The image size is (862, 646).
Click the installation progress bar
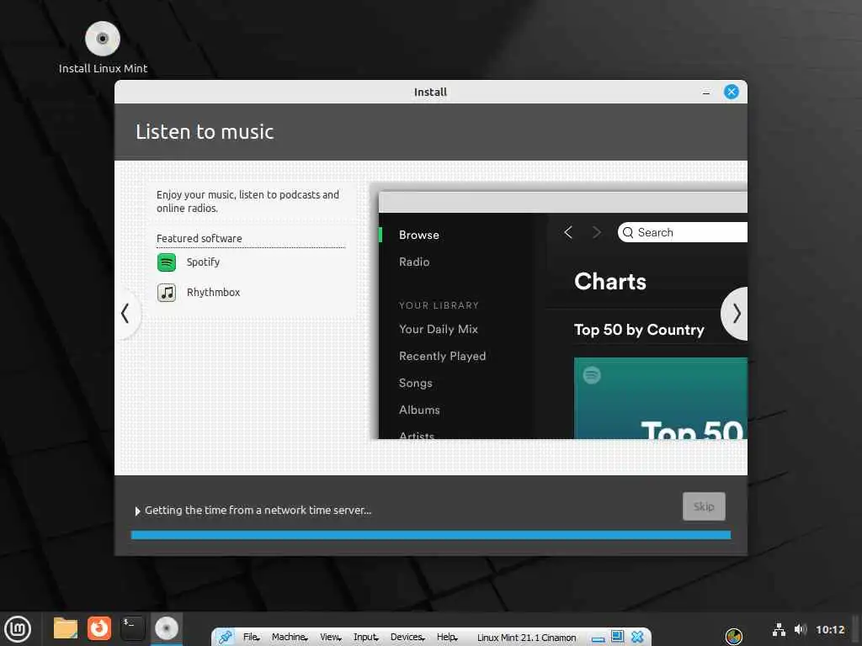[431, 535]
